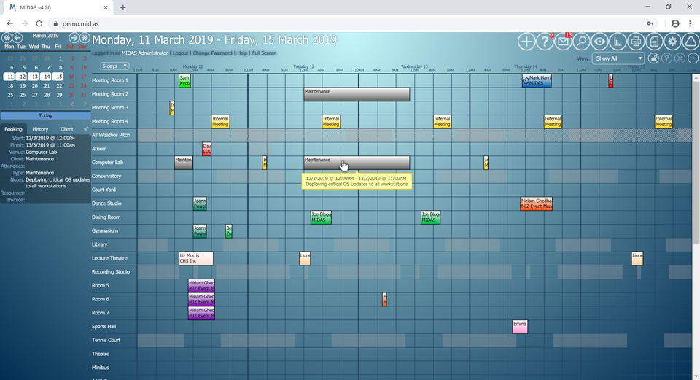Click the Tennis Court venue label

pyautogui.click(x=106, y=341)
